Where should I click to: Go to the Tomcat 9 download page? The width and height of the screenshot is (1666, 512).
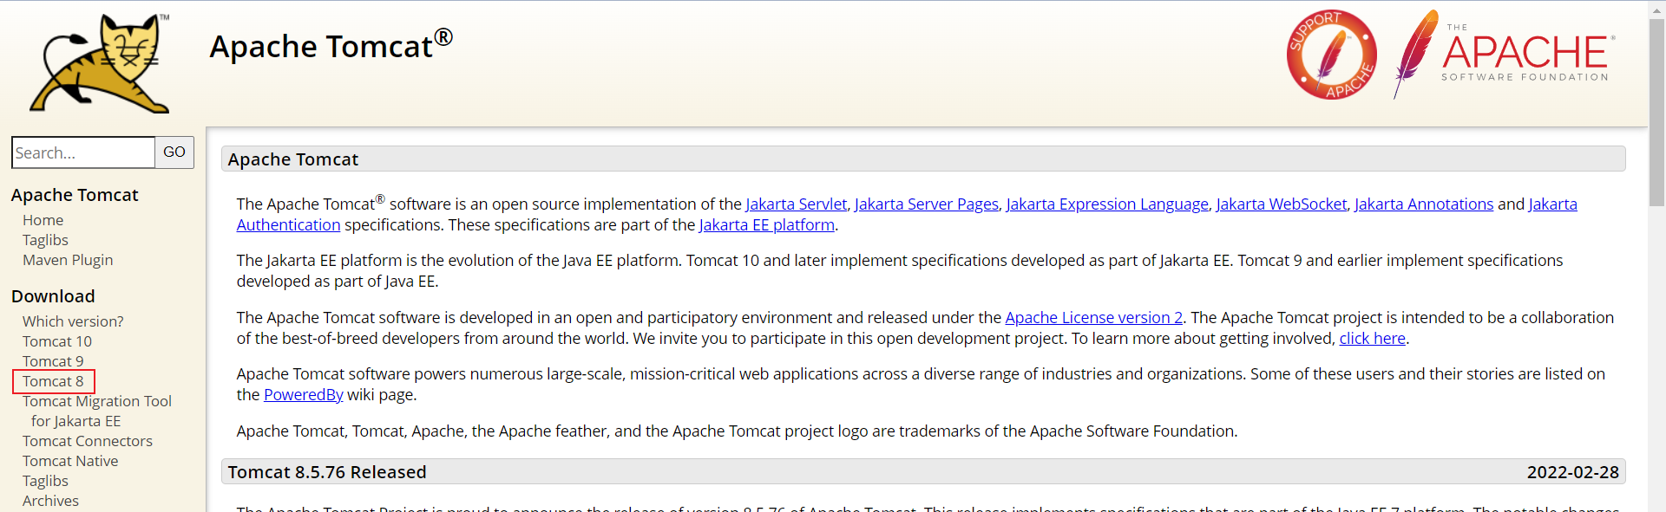[53, 361]
